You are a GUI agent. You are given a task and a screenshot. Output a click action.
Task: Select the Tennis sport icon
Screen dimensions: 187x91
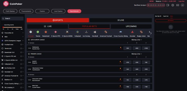(38, 32)
